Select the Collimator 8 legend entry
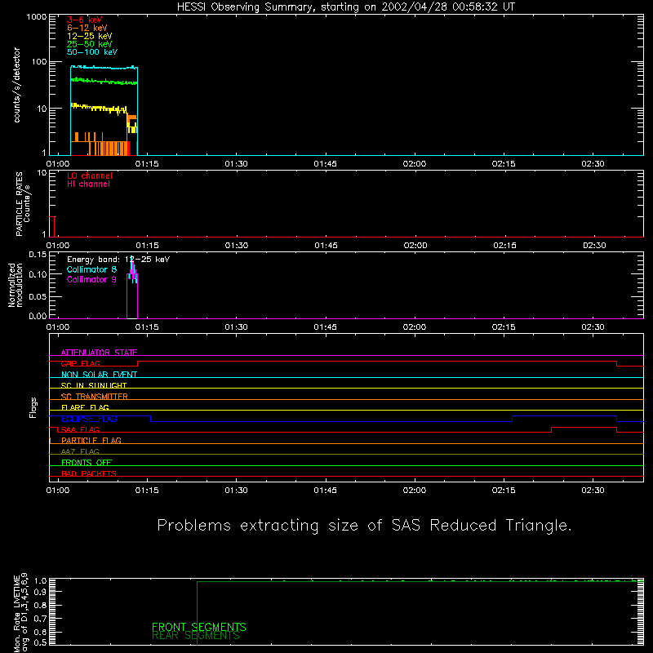 coord(91,269)
